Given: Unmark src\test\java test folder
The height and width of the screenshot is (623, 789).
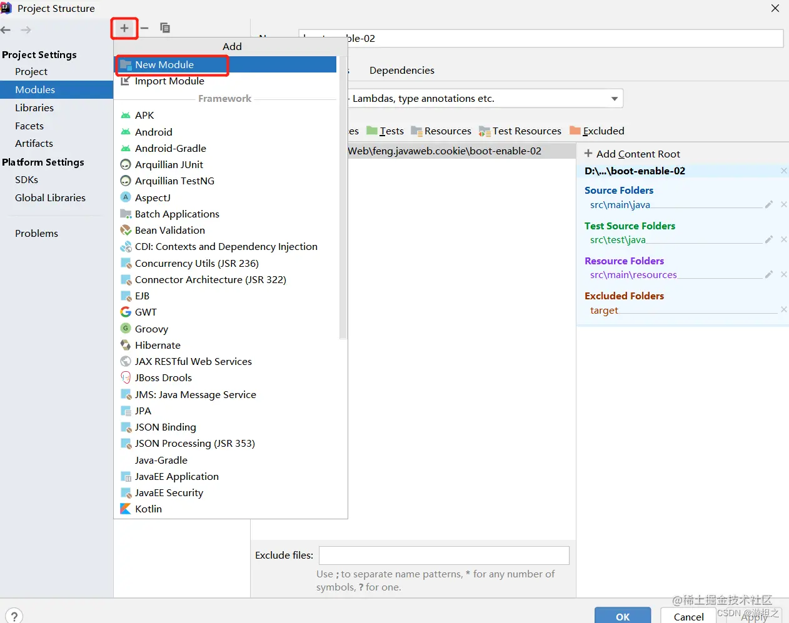Looking at the screenshot, I should point(783,239).
